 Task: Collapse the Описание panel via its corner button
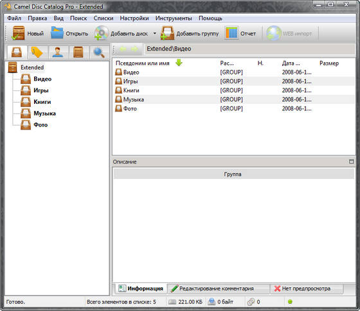351,162
